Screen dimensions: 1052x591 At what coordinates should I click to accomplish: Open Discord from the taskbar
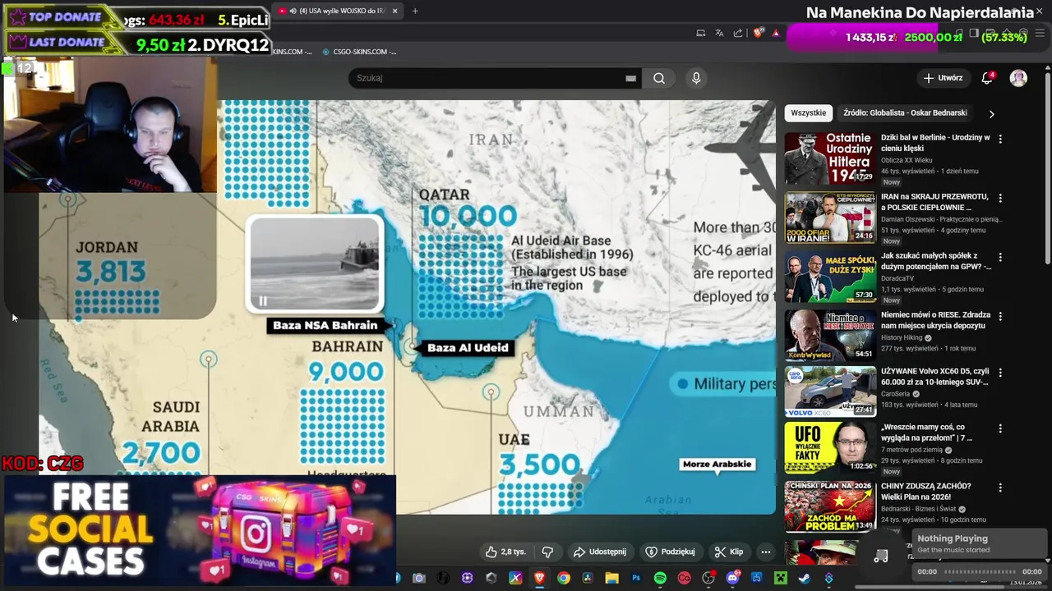732,578
